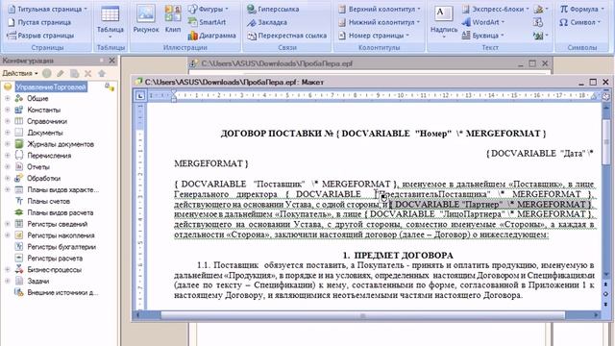Viewport: 615px width, 346px height.
Task: Click the browse object circle under scrollbar
Action: pyautogui.click(x=606, y=294)
